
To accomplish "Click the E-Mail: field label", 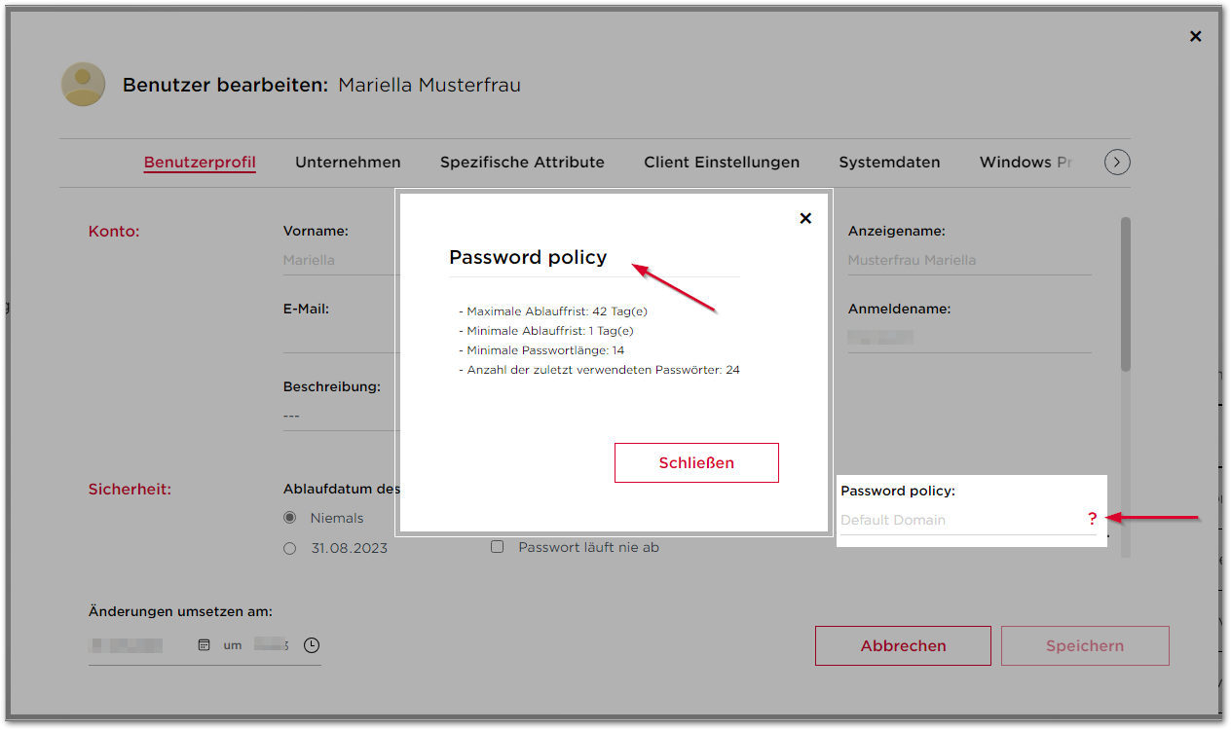I will [x=306, y=309].
